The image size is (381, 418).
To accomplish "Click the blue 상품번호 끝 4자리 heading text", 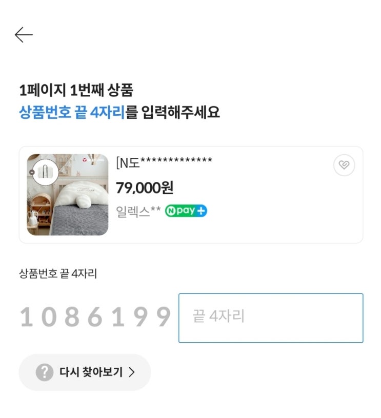I will [72, 112].
